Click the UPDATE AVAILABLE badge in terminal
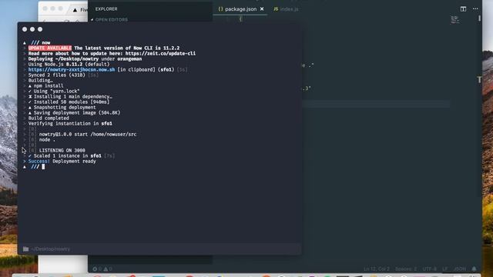 click(x=50, y=48)
